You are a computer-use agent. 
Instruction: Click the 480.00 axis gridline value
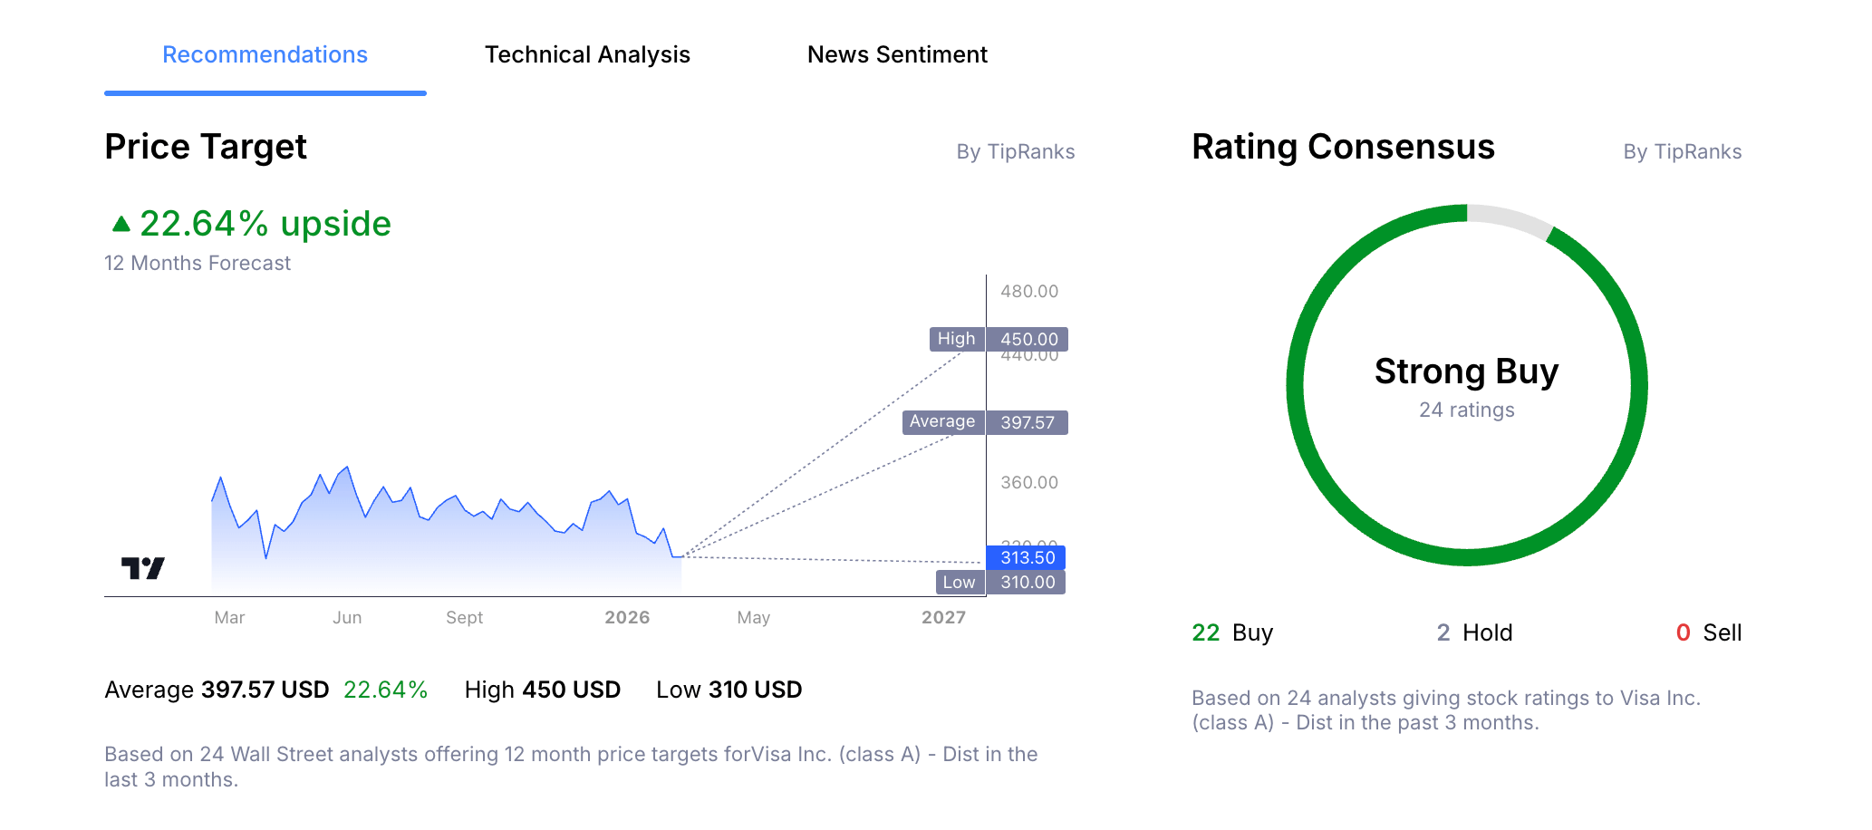1029,292
